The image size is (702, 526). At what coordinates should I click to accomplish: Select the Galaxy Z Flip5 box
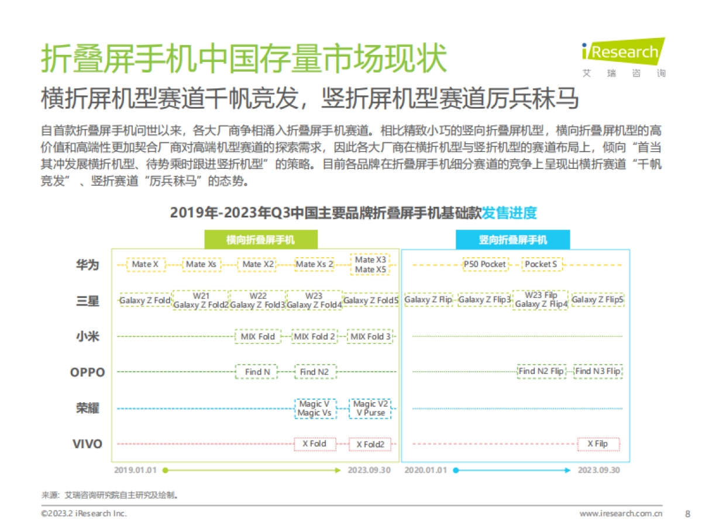tap(598, 300)
